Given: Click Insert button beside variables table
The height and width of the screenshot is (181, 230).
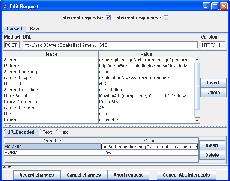Looking at the screenshot, I should click(212, 145).
